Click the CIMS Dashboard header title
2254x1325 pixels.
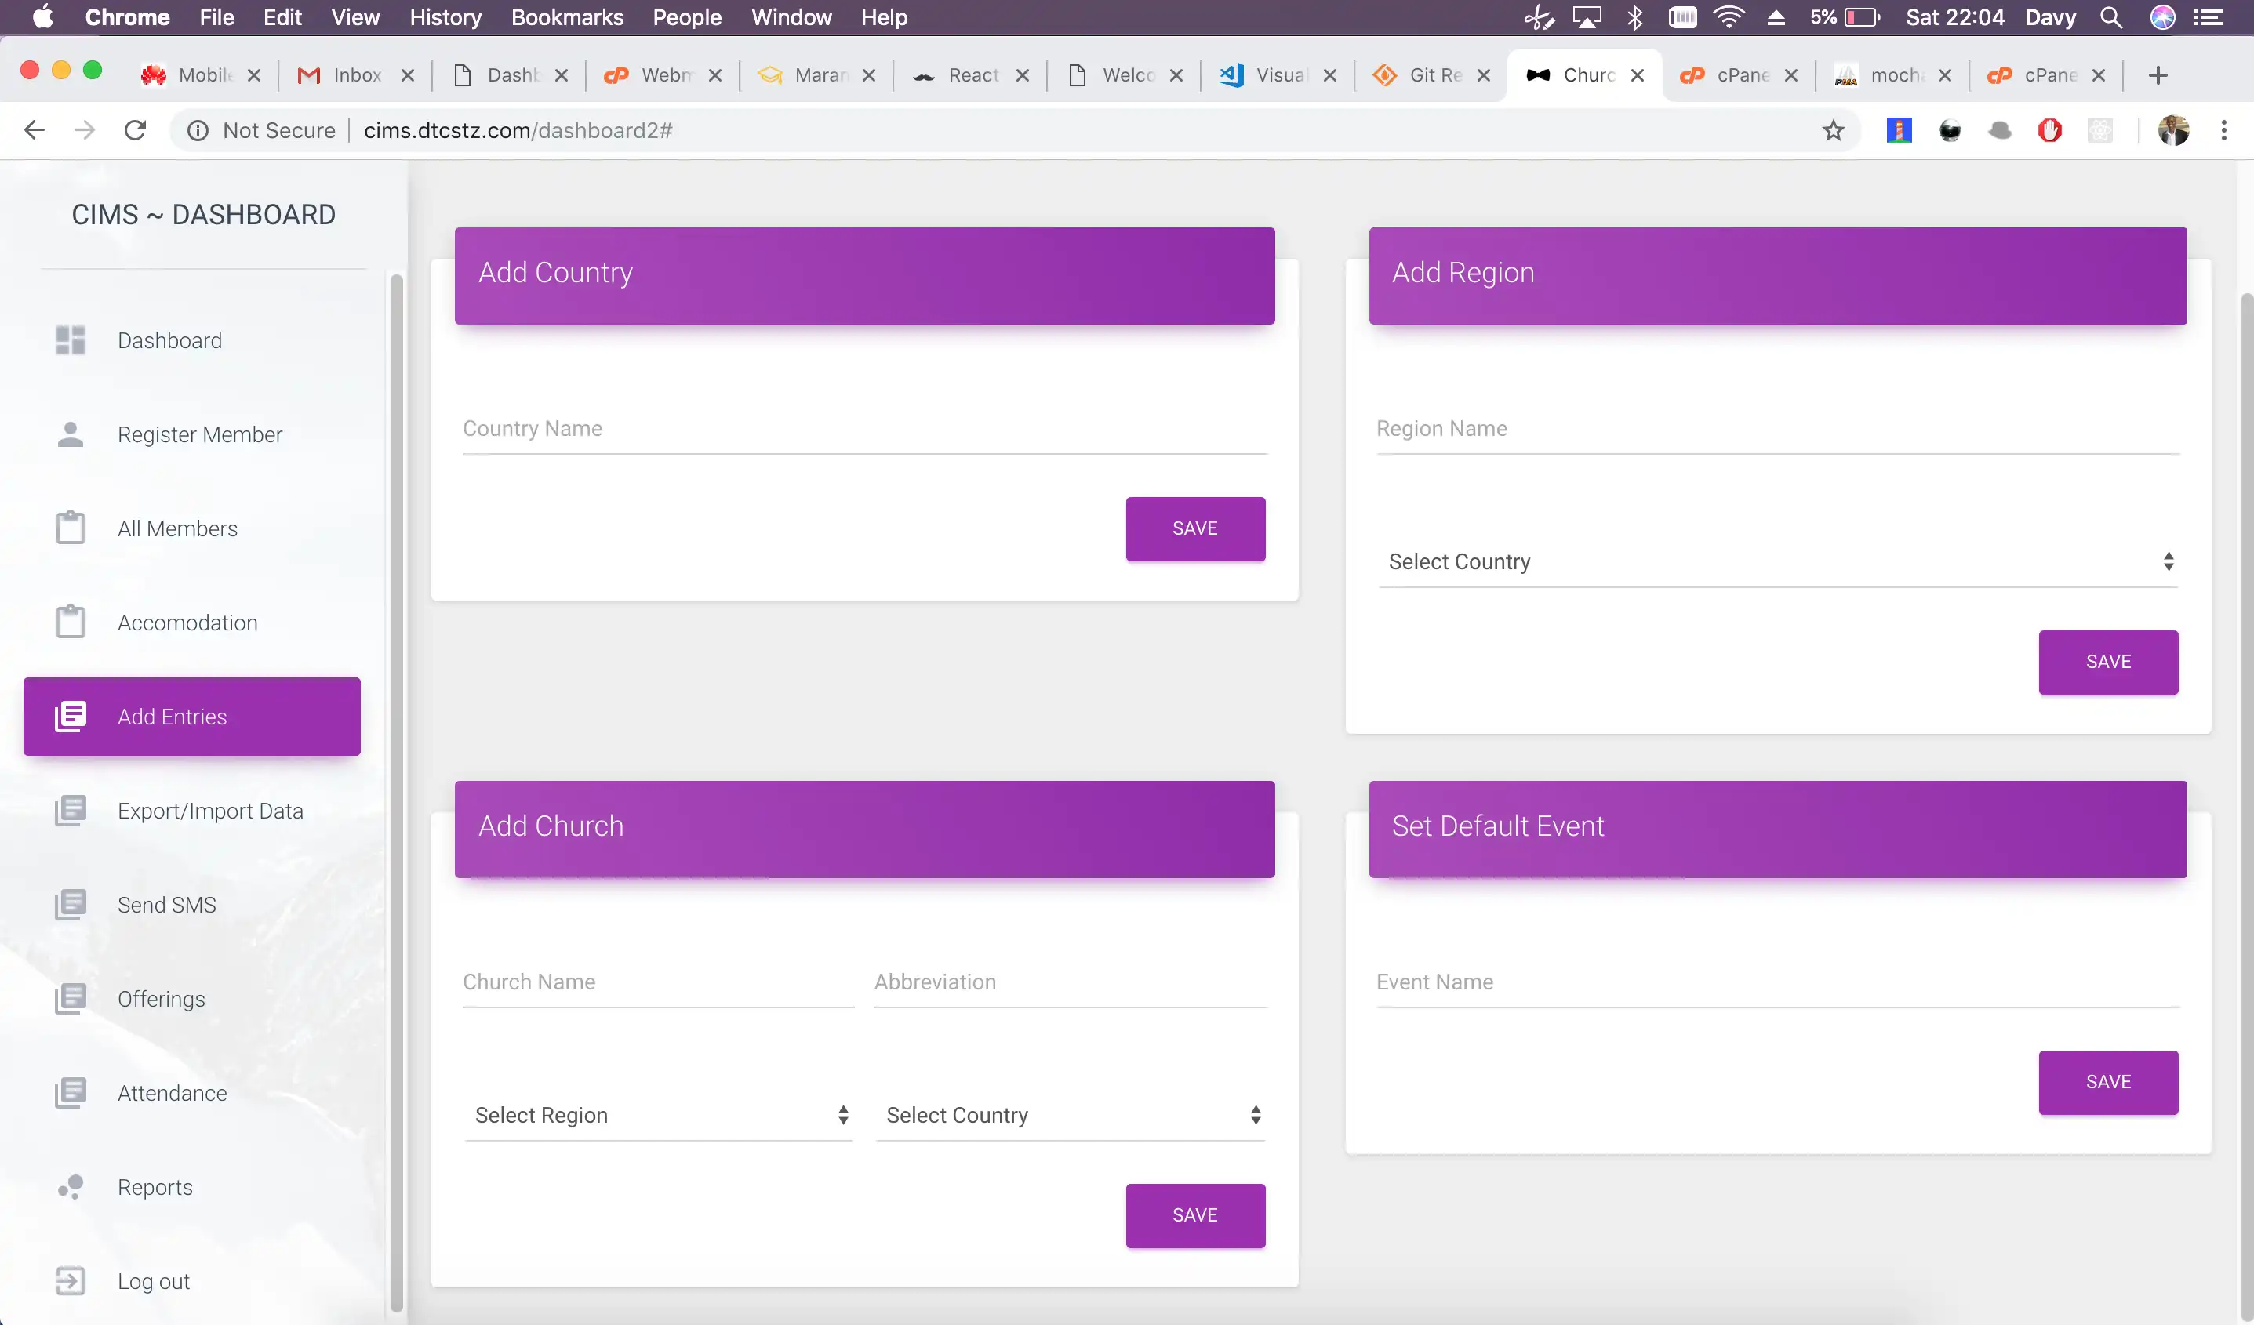click(x=202, y=213)
